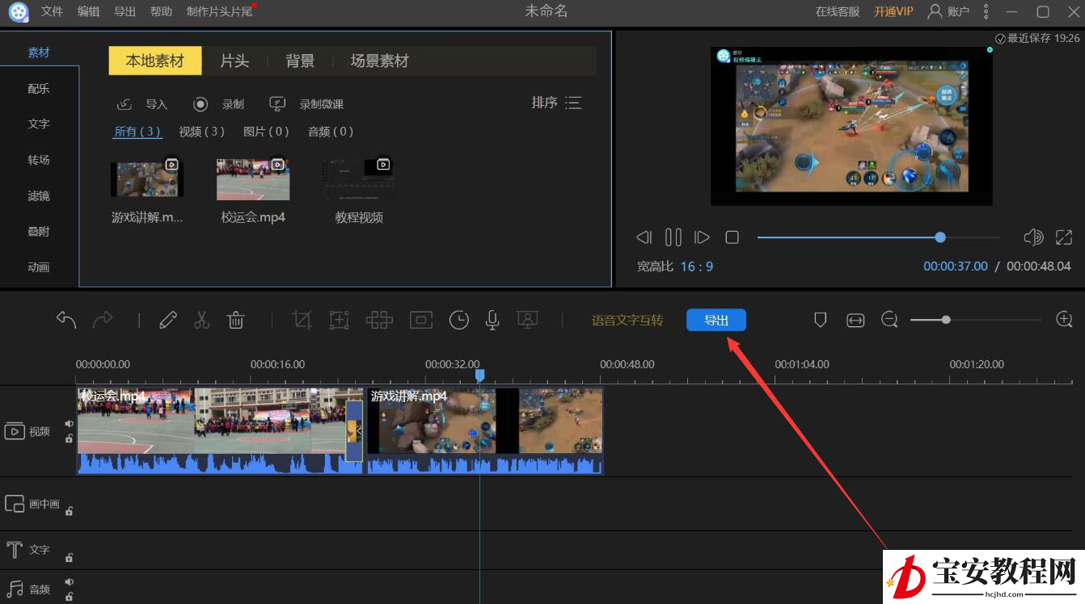Add a marker with the marker flag icon

tap(820, 320)
